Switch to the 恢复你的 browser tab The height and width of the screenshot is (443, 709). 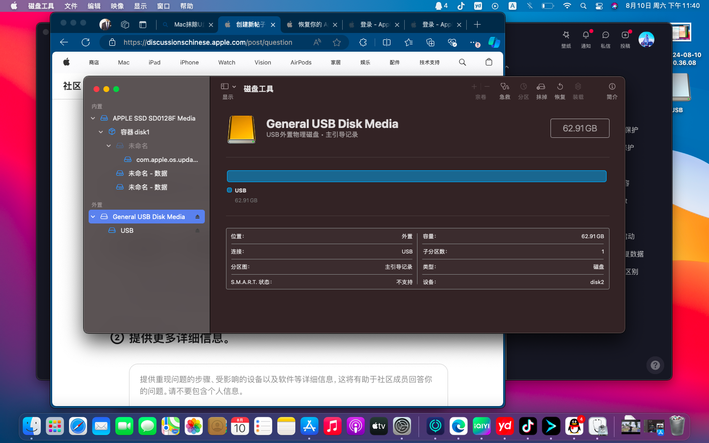coord(309,25)
